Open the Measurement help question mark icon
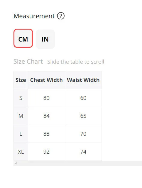The width and height of the screenshot is (142, 188). click(x=61, y=16)
